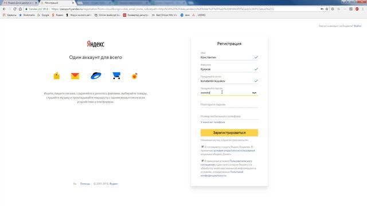The width and height of the screenshot is (367, 206).
Task: Reload the page with the refresh icon
Action: pos(15,9)
